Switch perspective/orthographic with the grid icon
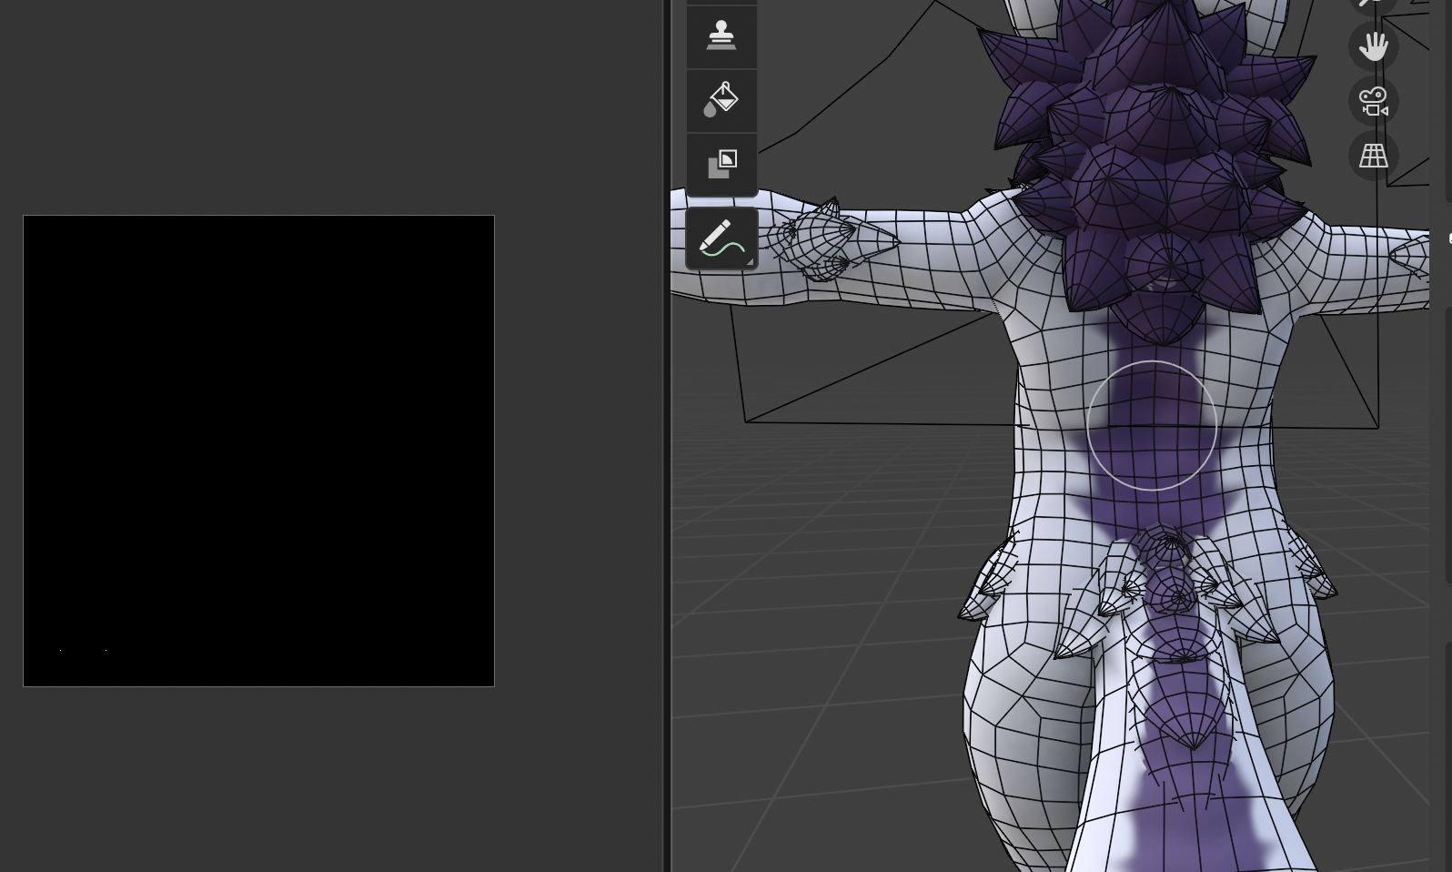The image size is (1452, 872). (1373, 156)
